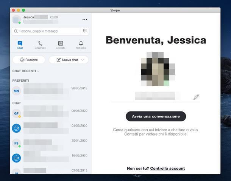Click the 06/05/2020 date label
The width and height of the screenshot is (231, 181).
[x=79, y=111]
